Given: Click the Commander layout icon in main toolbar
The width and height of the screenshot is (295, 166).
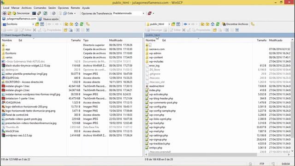Looking at the screenshot, I should pyautogui.click(x=4, y=13).
